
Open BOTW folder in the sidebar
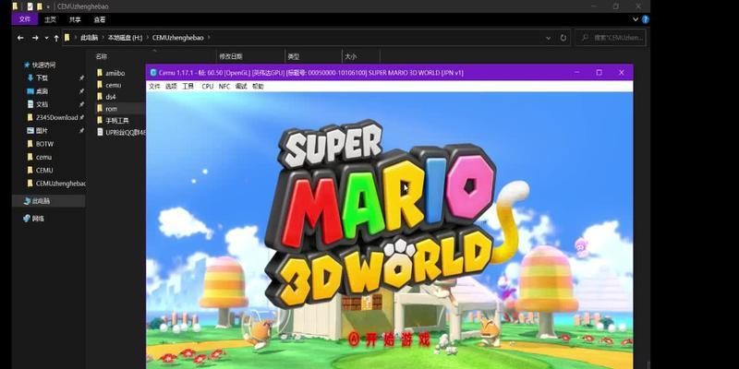pyautogui.click(x=40, y=144)
